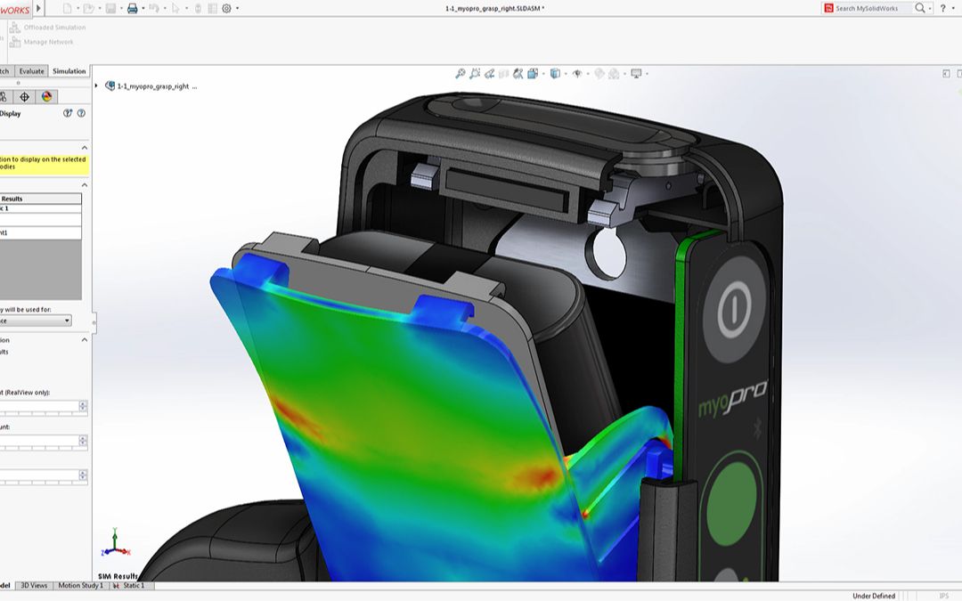Switch to the Evaluate tab
The width and height of the screenshot is (962, 601).
pos(33,71)
